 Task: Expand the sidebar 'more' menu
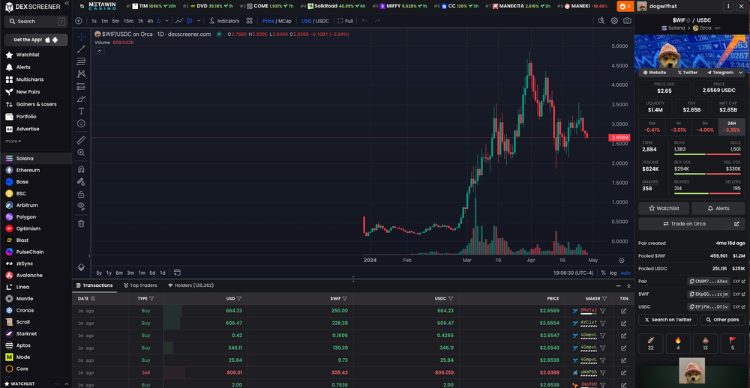13,142
